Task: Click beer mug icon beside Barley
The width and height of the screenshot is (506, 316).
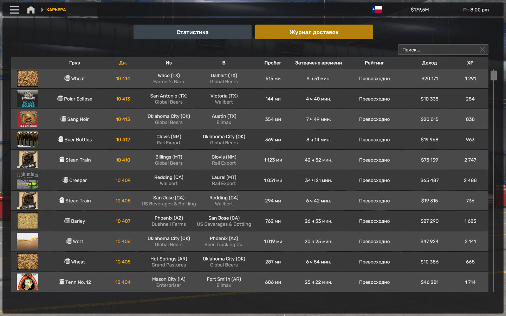Action: point(67,221)
